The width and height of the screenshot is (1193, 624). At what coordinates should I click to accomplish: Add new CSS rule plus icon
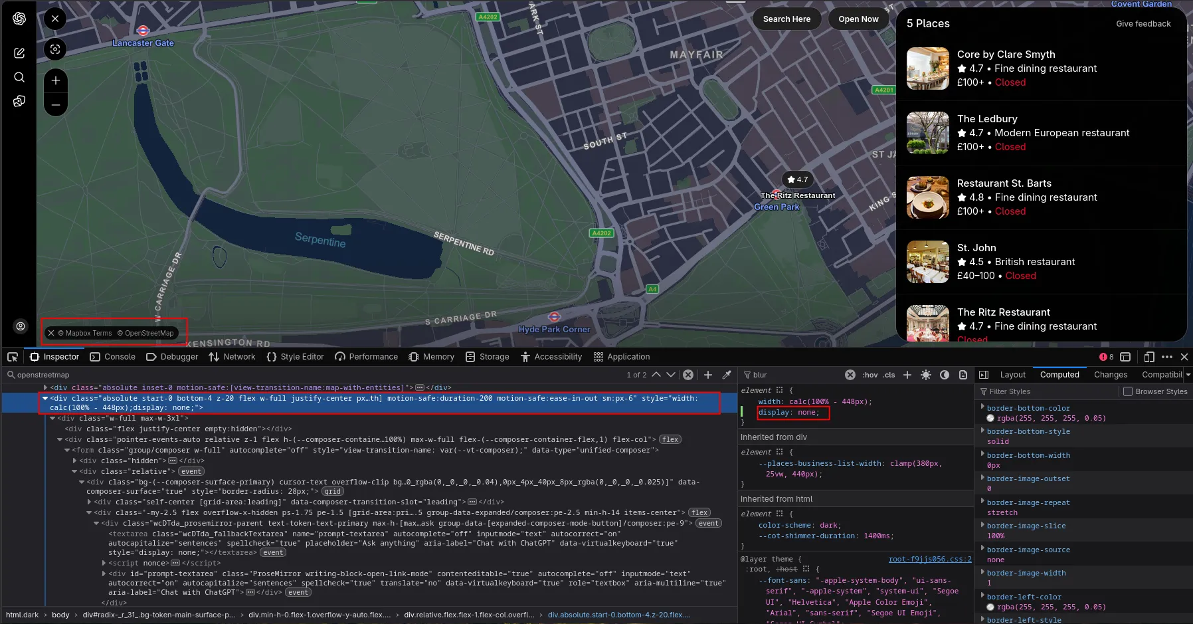pyautogui.click(x=907, y=375)
